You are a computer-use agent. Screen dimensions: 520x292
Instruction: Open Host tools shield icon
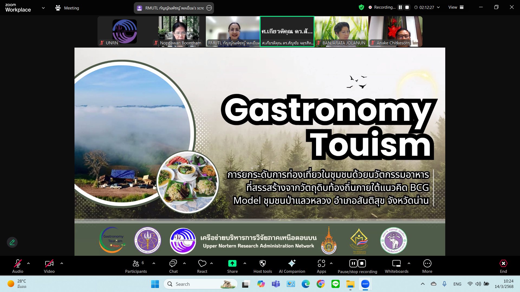point(262,266)
